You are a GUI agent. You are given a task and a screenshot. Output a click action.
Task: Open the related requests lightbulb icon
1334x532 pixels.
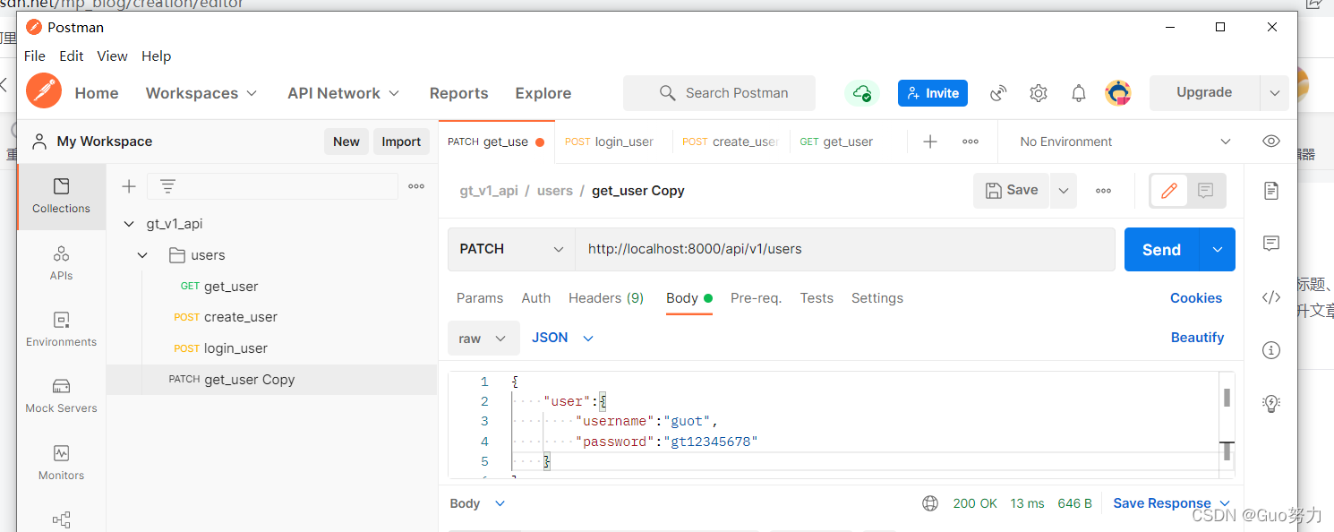click(1271, 404)
